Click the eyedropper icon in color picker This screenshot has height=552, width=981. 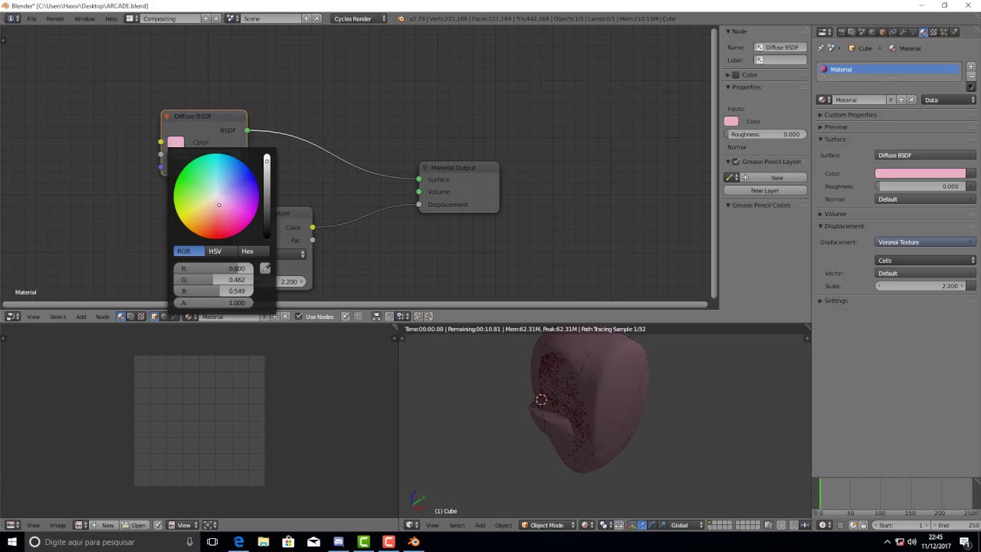click(265, 268)
